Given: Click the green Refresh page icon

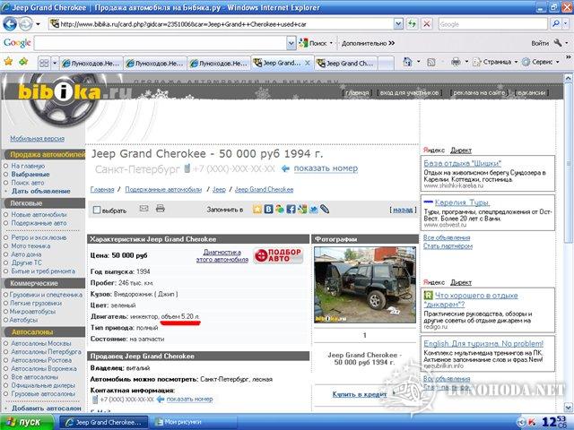Looking at the screenshot, I should [x=413, y=24].
